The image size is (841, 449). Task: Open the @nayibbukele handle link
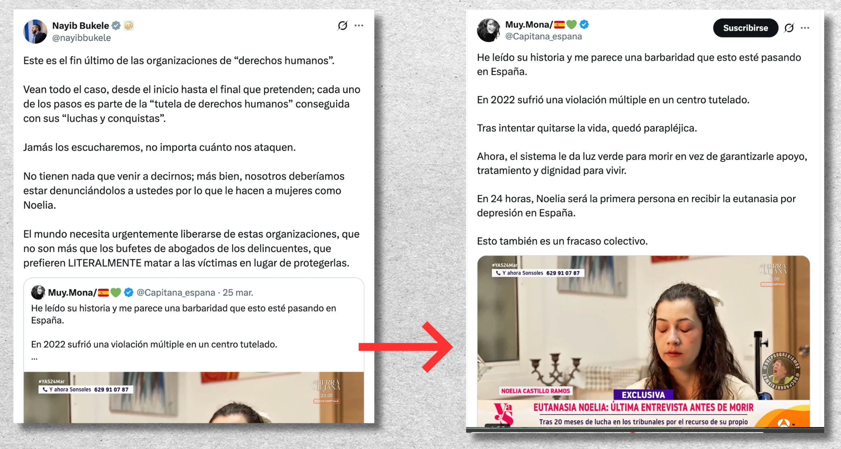tap(81, 38)
